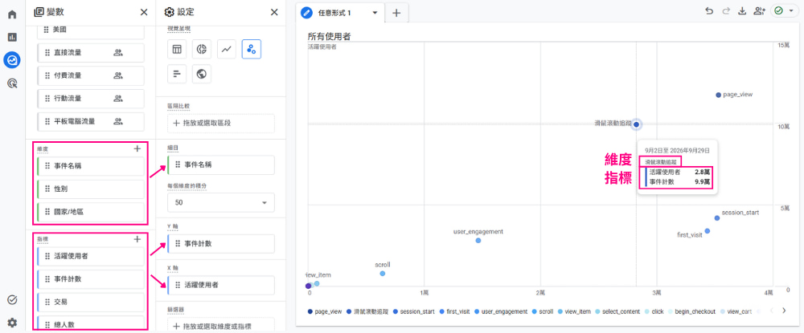Select the 付費流量 segment
The width and height of the screenshot is (804, 333).
pyautogui.click(x=91, y=75)
